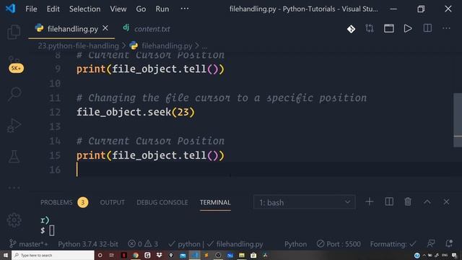Image resolution: width=462 pixels, height=260 pixels.
Task: Select Python 3.7.4 32-bit interpreter
Action: point(88,244)
